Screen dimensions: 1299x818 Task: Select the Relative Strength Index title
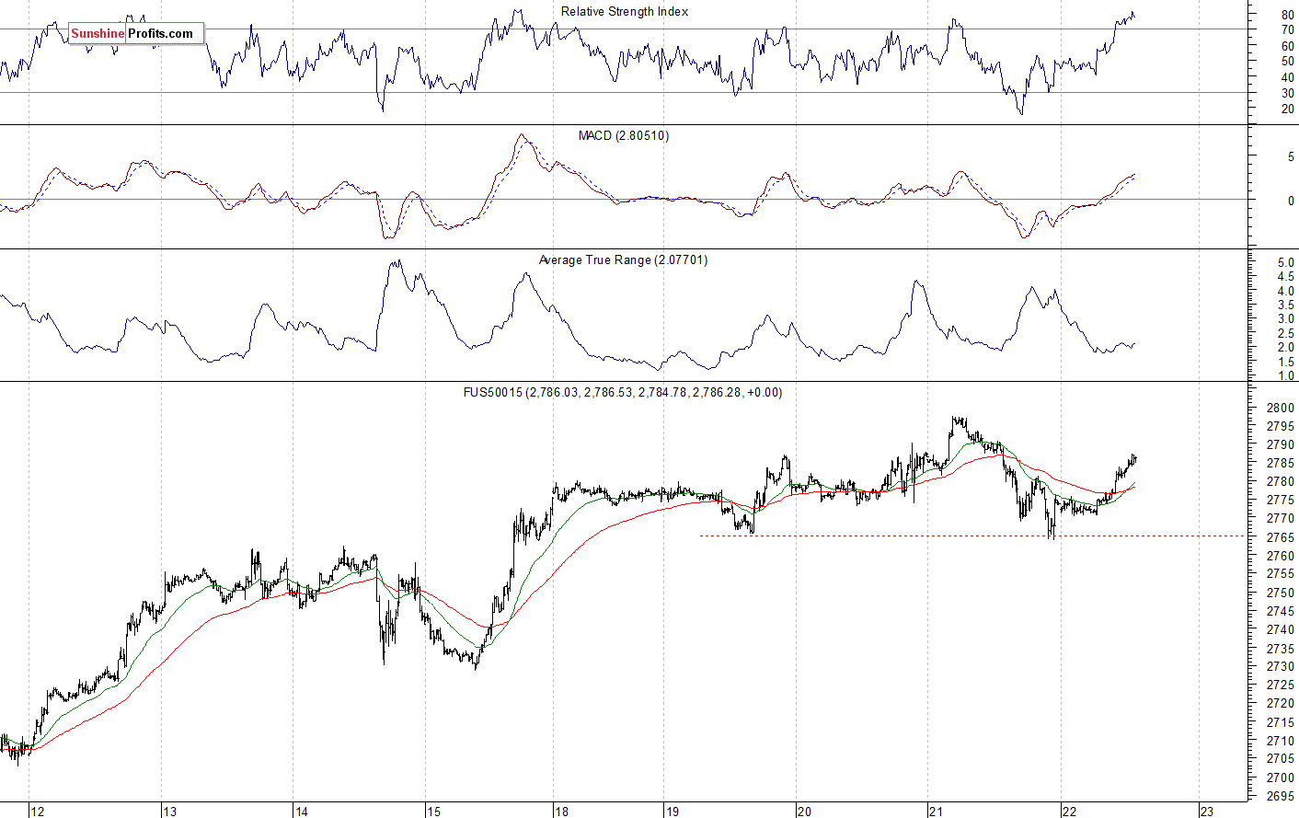pos(625,12)
